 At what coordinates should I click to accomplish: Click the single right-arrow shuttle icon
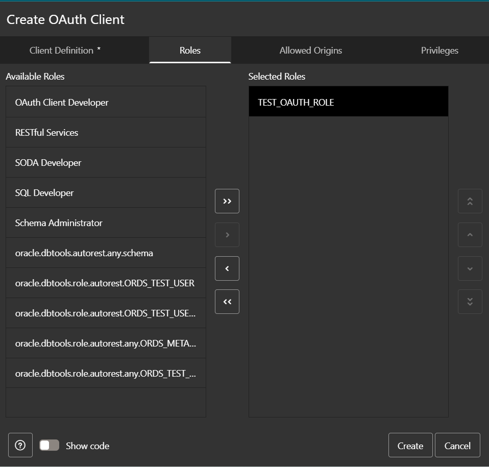(x=227, y=234)
